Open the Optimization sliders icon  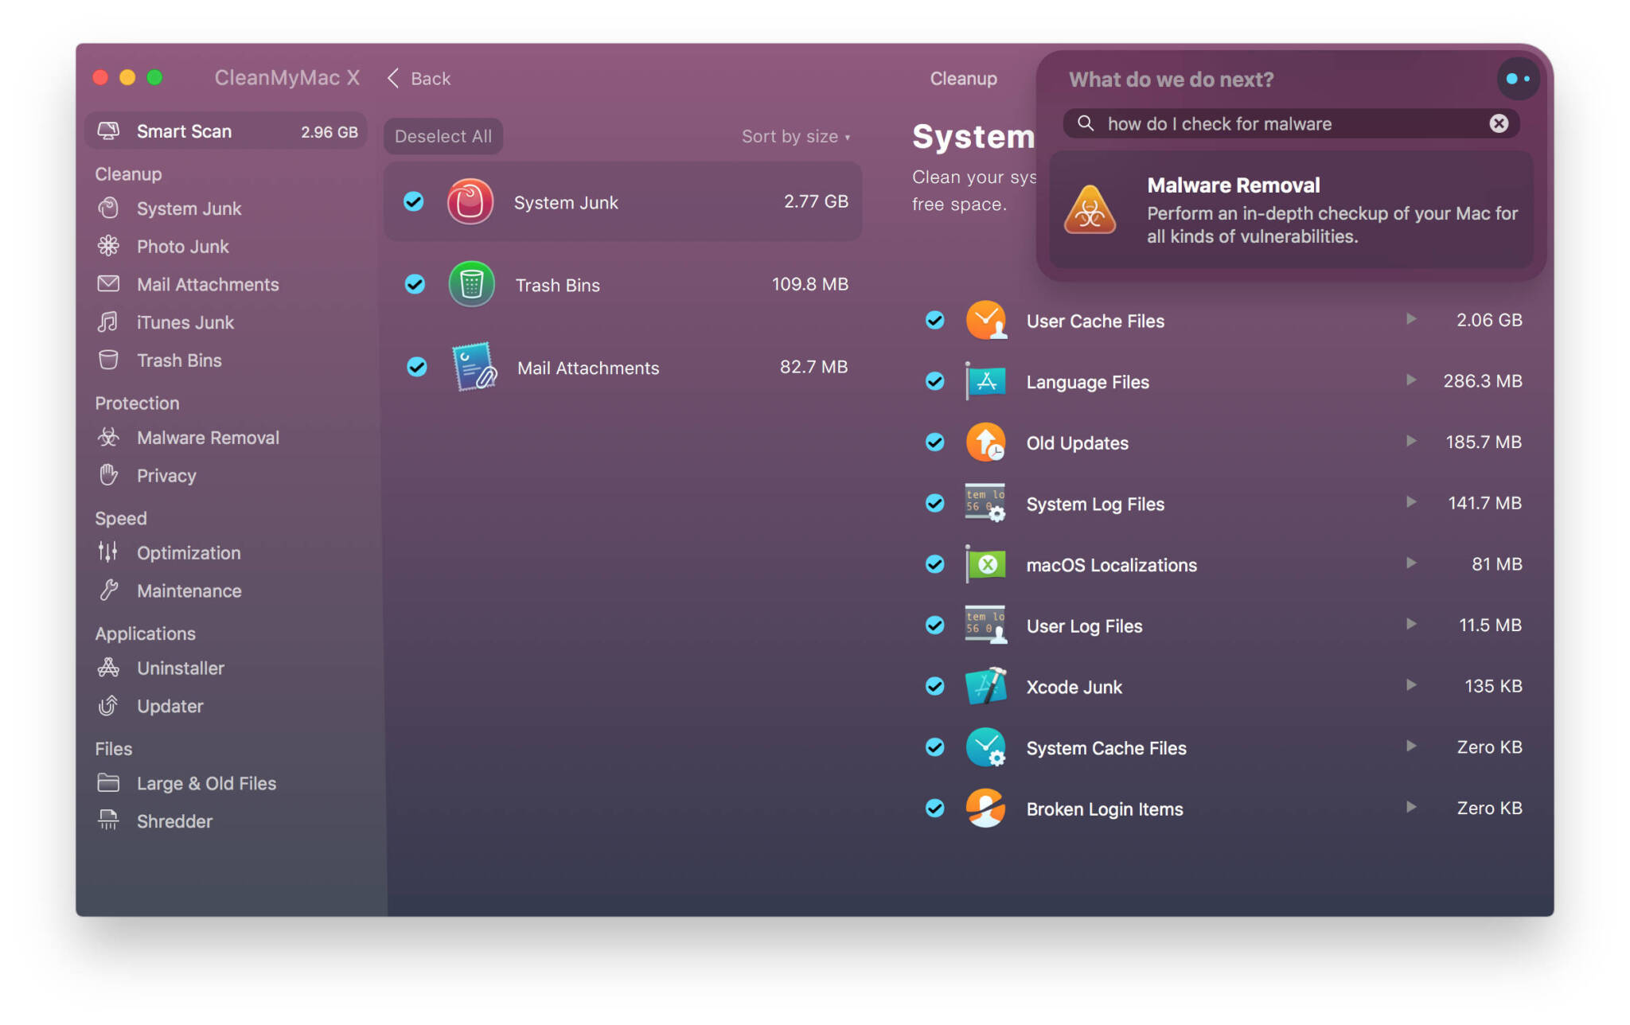point(108,552)
